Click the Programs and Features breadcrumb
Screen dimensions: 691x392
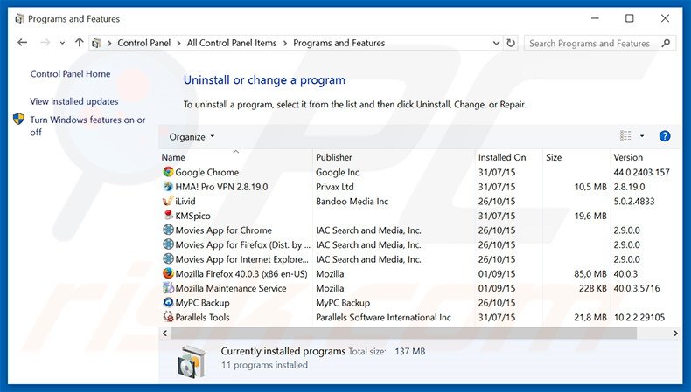tap(339, 43)
